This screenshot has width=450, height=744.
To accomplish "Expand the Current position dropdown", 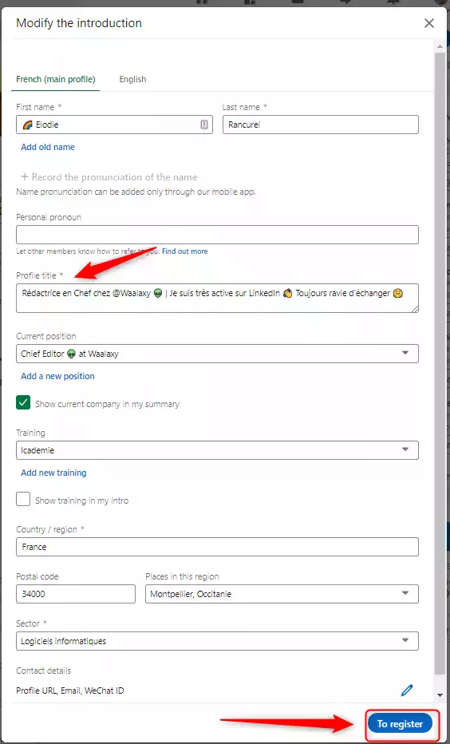I will (x=217, y=354).
